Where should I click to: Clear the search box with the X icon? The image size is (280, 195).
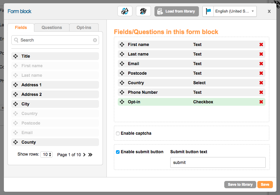(x=95, y=40)
